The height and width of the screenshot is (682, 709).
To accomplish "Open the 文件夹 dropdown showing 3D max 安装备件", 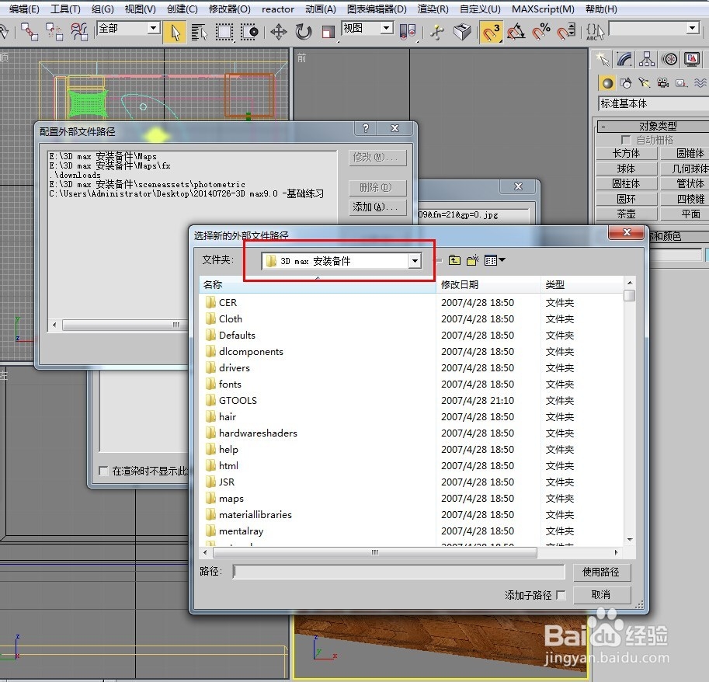I will [342, 261].
